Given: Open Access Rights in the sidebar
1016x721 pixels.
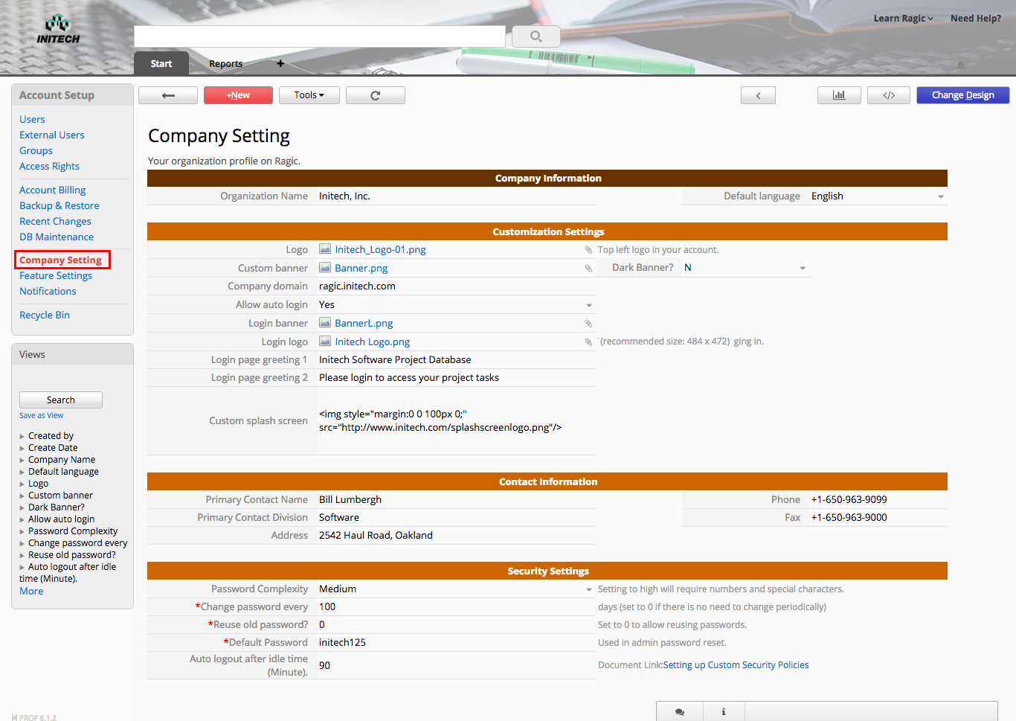Looking at the screenshot, I should click(x=49, y=166).
